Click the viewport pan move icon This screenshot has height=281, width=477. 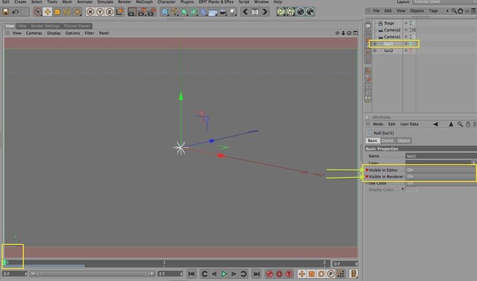(338, 33)
